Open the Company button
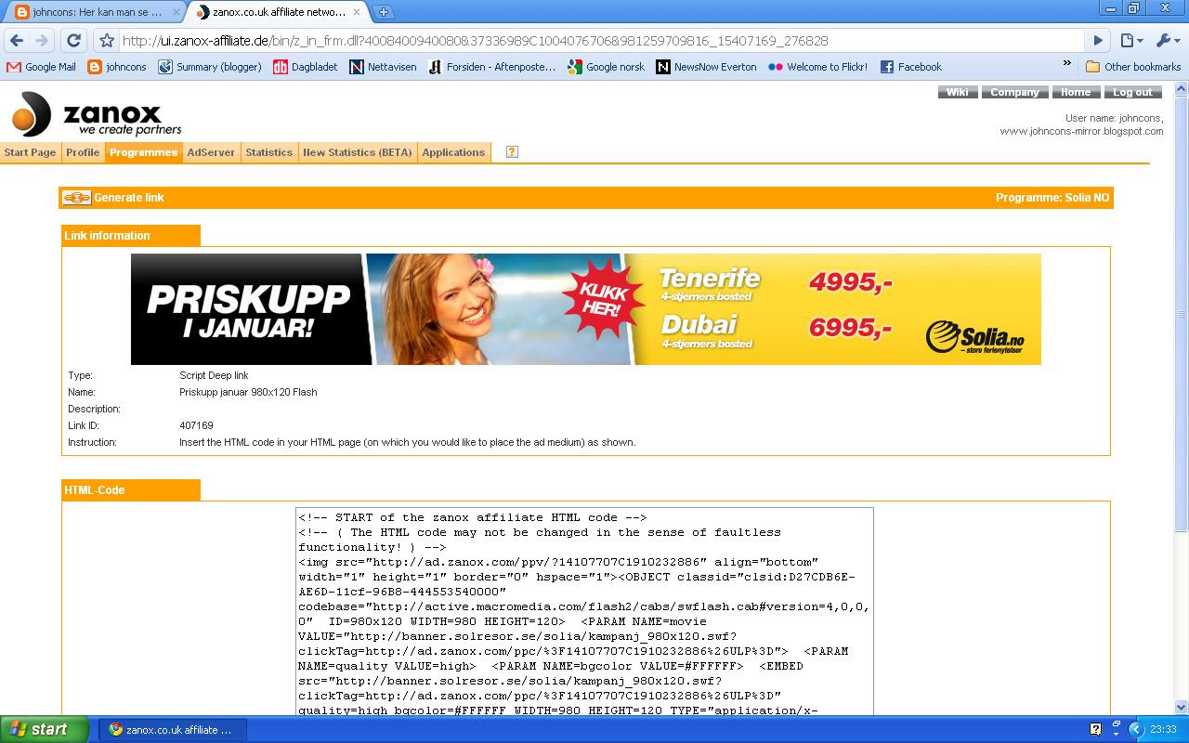 coord(1014,92)
